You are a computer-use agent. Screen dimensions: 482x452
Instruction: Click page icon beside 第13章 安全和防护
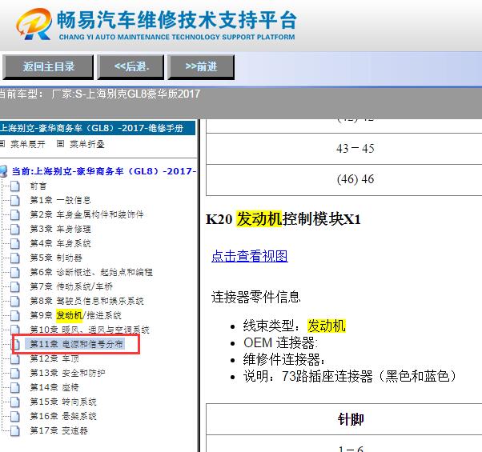14,373
